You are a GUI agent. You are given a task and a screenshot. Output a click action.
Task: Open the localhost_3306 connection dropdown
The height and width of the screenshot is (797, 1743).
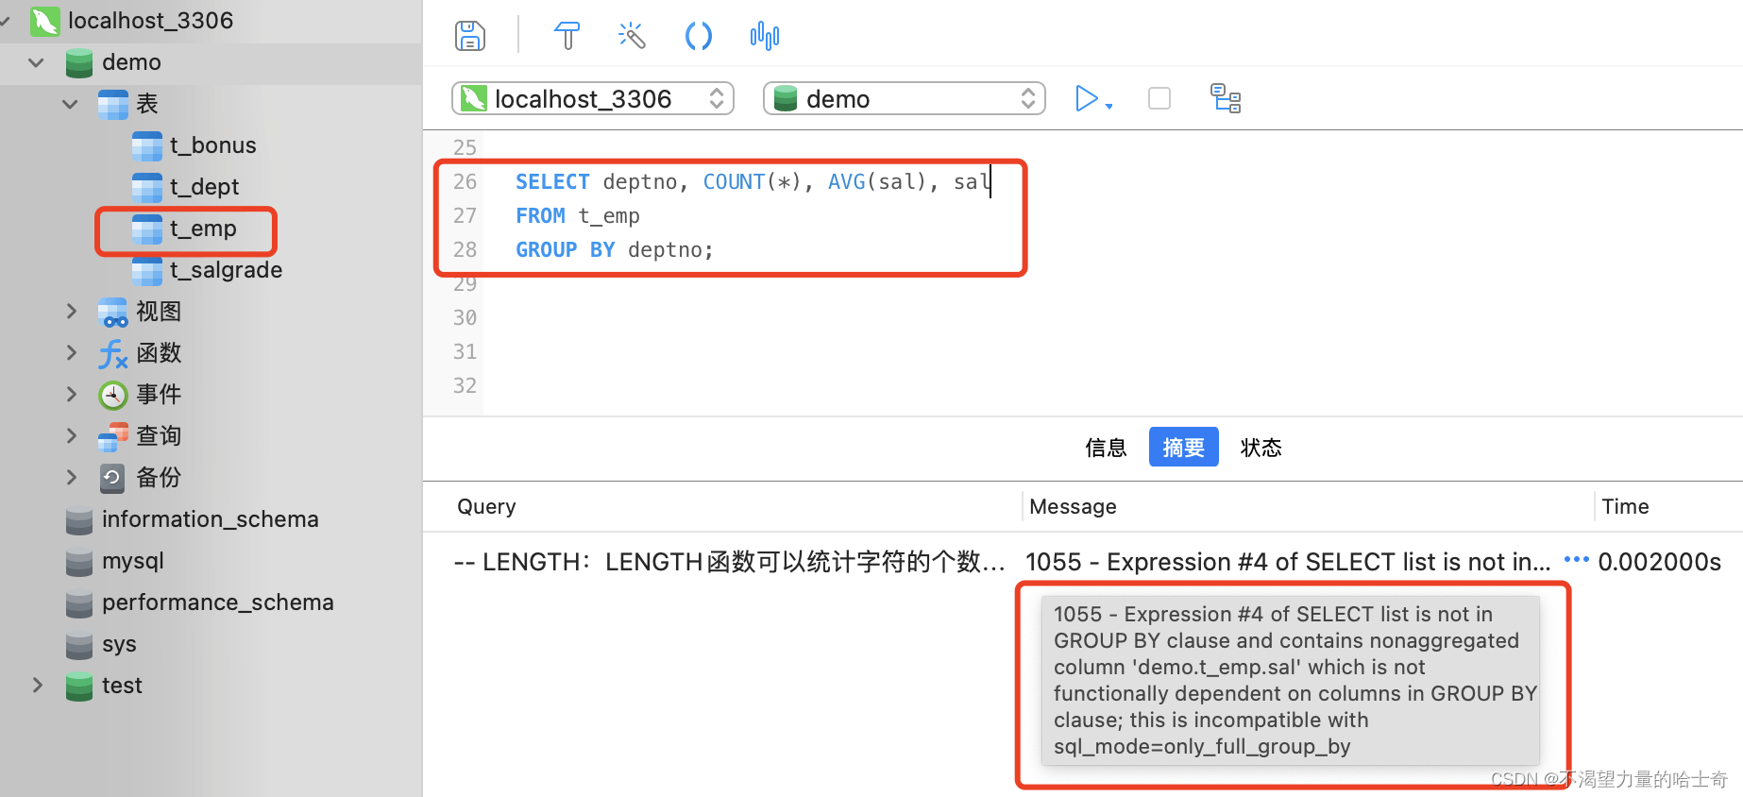(593, 98)
